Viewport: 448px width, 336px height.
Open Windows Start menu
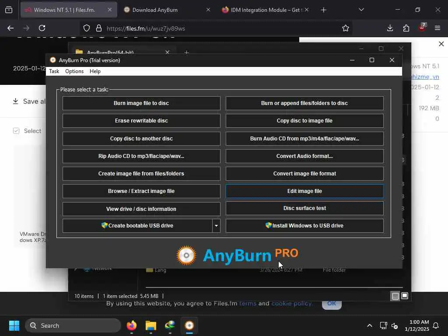point(14,325)
